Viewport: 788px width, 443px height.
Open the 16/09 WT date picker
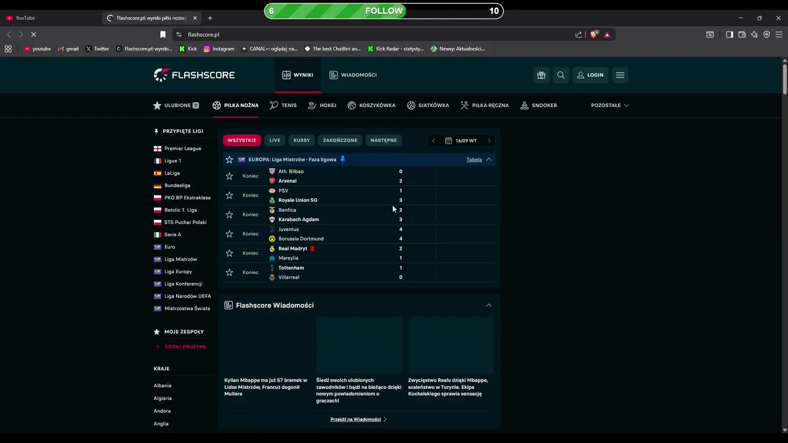pos(461,141)
